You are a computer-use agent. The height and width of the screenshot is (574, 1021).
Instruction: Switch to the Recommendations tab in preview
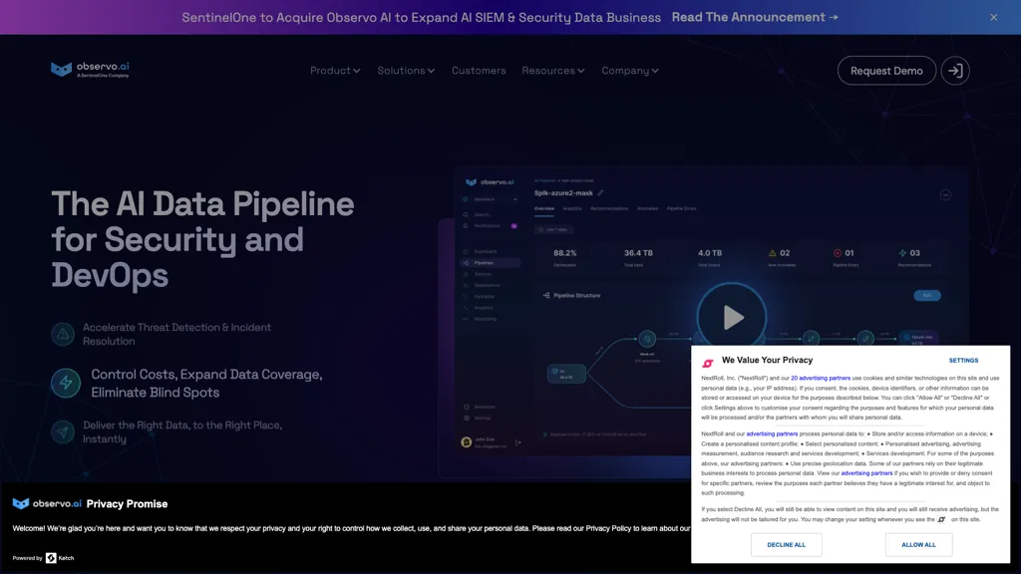[x=609, y=208]
